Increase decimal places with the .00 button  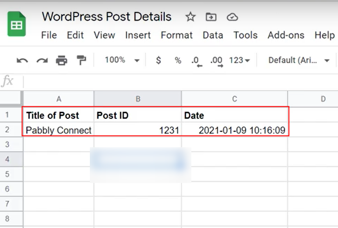[x=216, y=61]
